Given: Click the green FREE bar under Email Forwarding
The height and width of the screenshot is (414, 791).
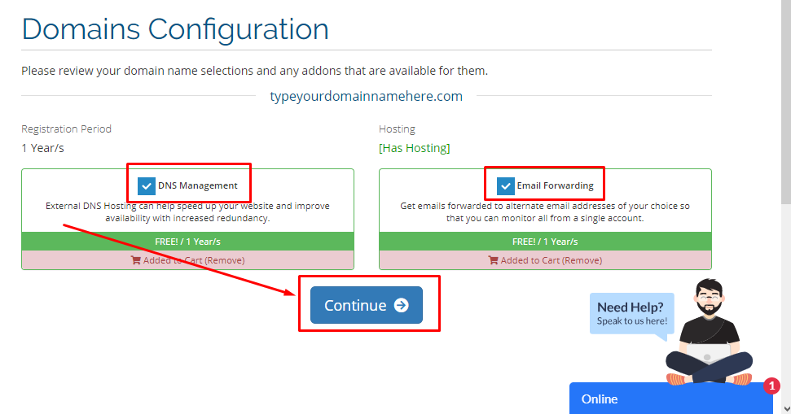Looking at the screenshot, I should coord(545,242).
